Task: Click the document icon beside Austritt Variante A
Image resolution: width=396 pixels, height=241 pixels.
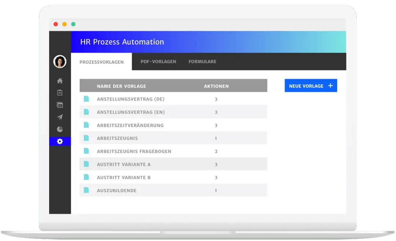Action: (87, 164)
